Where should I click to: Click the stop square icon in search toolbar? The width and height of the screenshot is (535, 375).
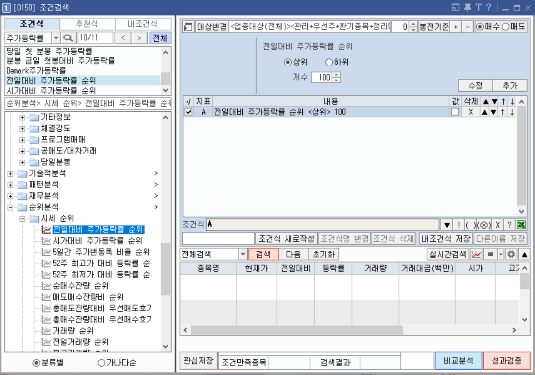click(x=490, y=254)
